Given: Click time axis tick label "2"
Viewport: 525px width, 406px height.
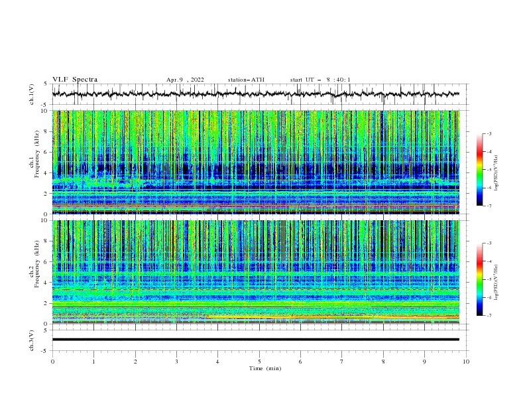Looking at the screenshot, I should [135, 362].
